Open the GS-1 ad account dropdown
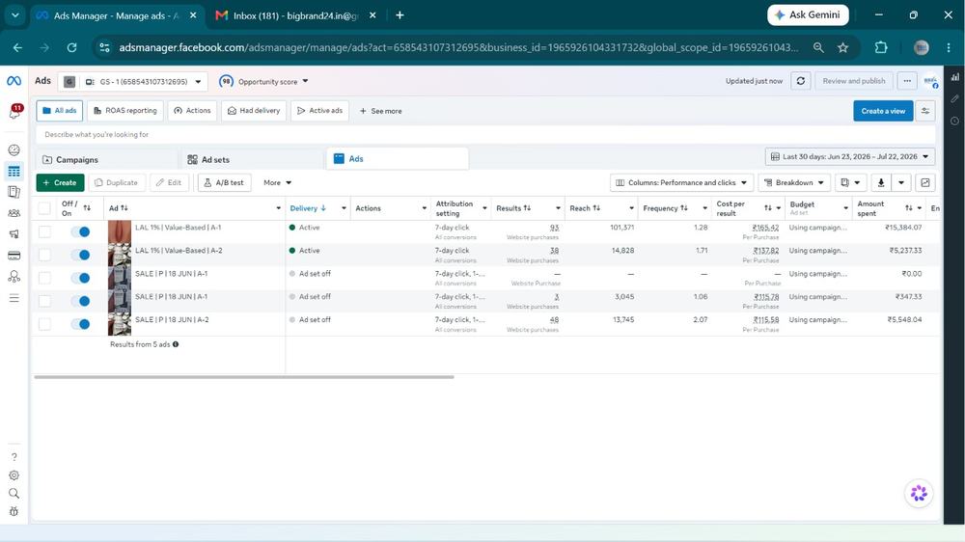This screenshot has height=542, width=965. point(132,81)
